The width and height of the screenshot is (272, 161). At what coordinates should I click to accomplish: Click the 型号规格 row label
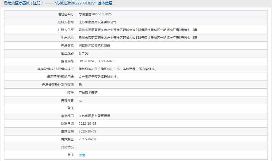67,61
